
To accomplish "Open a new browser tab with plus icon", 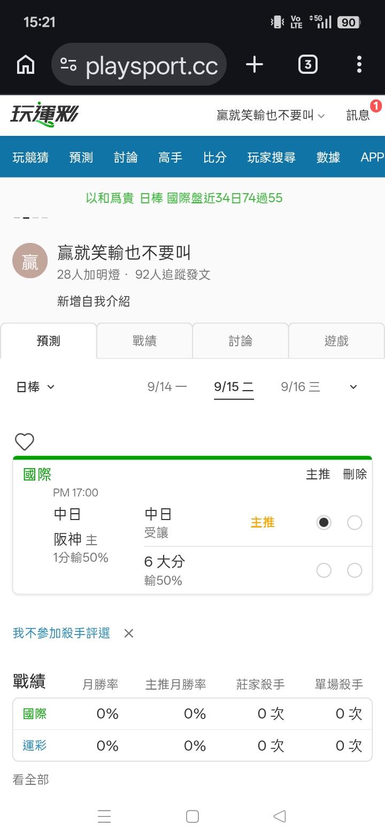I will [255, 65].
